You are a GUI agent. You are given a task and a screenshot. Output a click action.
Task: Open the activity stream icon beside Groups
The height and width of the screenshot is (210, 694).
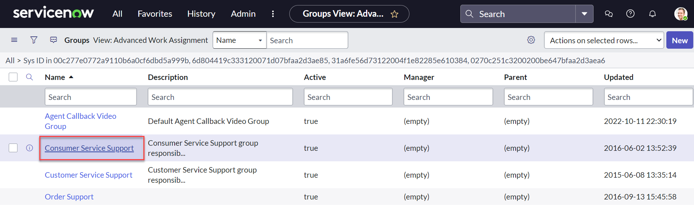click(x=53, y=40)
